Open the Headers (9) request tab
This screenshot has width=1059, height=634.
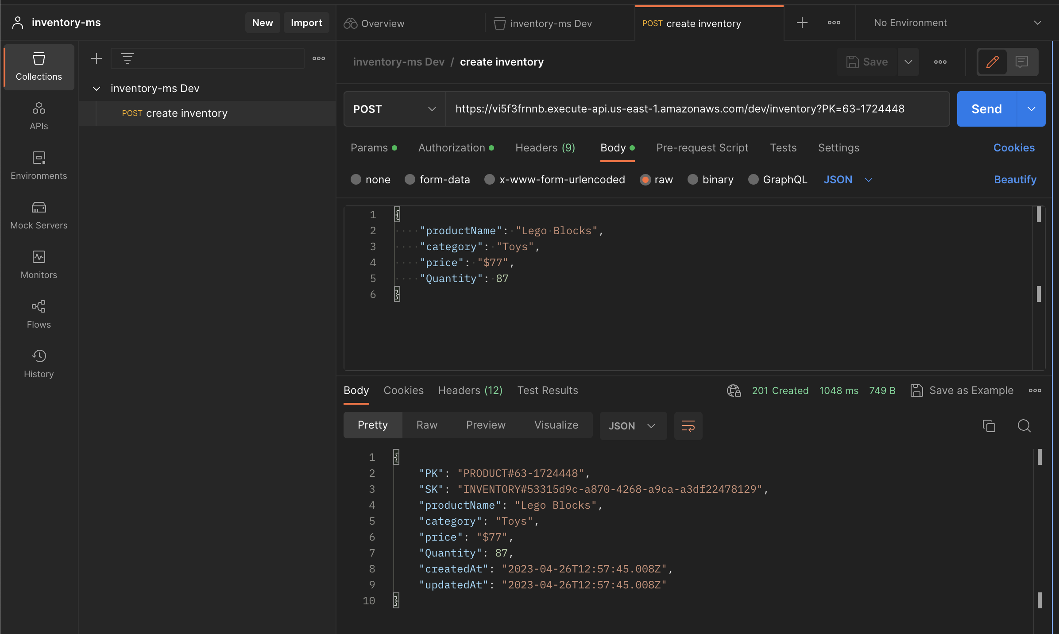(x=545, y=147)
